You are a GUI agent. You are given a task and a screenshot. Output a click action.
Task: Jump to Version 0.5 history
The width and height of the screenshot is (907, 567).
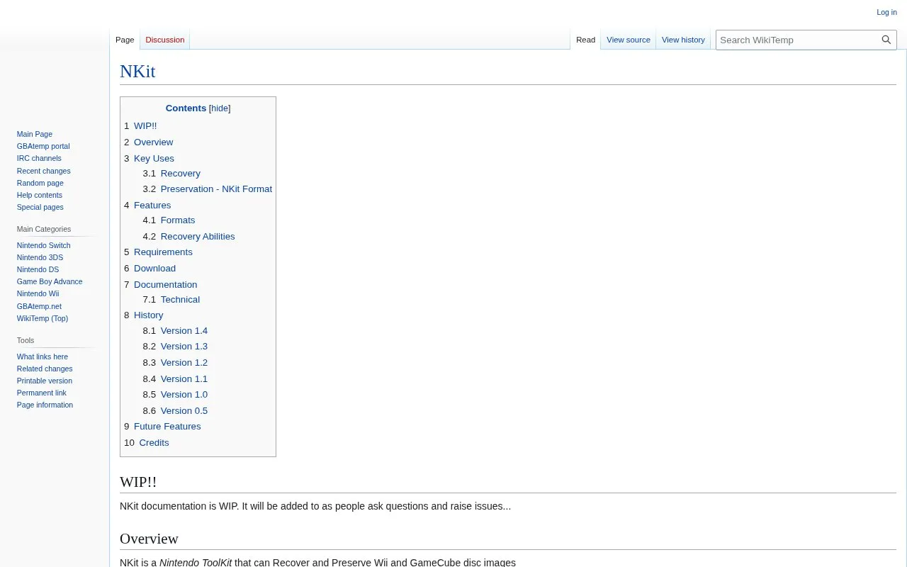click(x=184, y=411)
